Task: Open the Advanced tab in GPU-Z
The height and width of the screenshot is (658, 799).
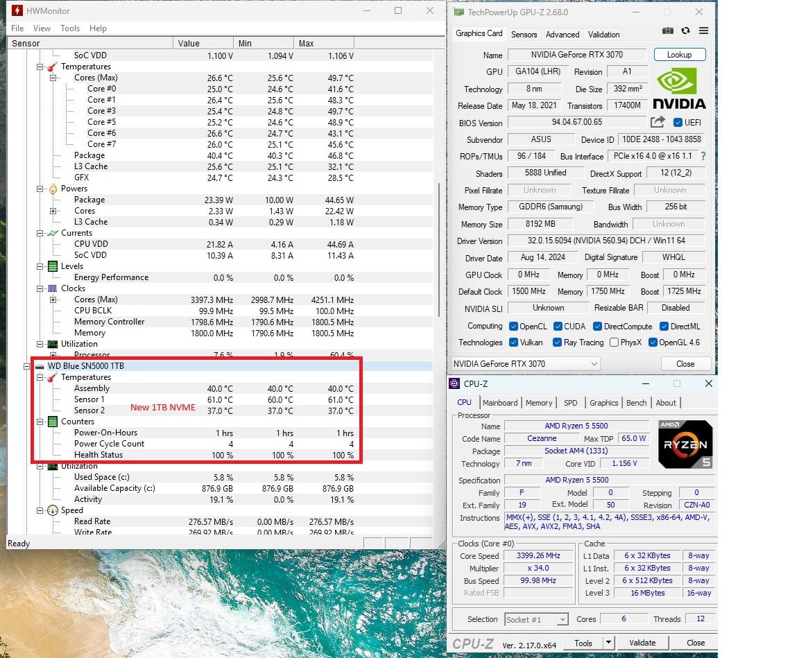Action: 562,35
